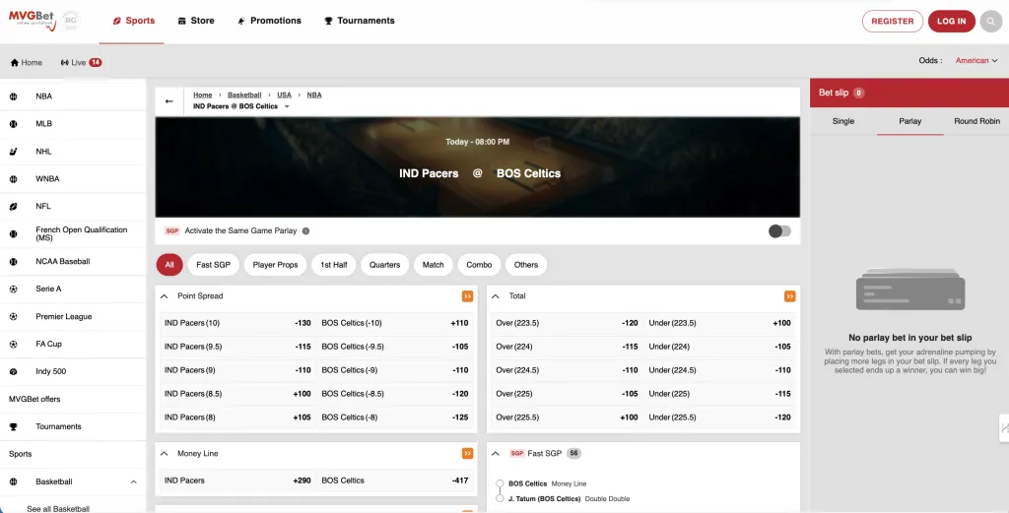Open the Store navigation item
Screen dimensions: 1009x513
click(x=196, y=21)
